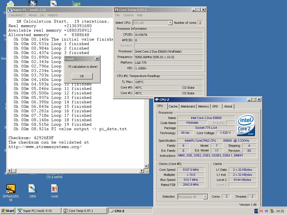287x215 pixels.
Task: Click the system clock showing 14.31
Action: tap(280, 211)
